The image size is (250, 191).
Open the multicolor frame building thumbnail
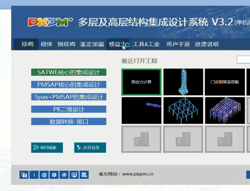tap(225, 110)
